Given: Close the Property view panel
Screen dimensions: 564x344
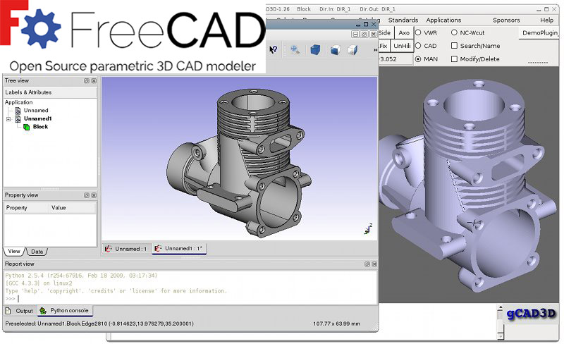Looking at the screenshot, I should [x=94, y=195].
